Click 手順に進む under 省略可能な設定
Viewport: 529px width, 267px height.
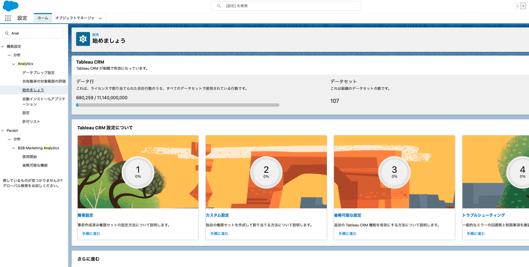click(x=347, y=233)
